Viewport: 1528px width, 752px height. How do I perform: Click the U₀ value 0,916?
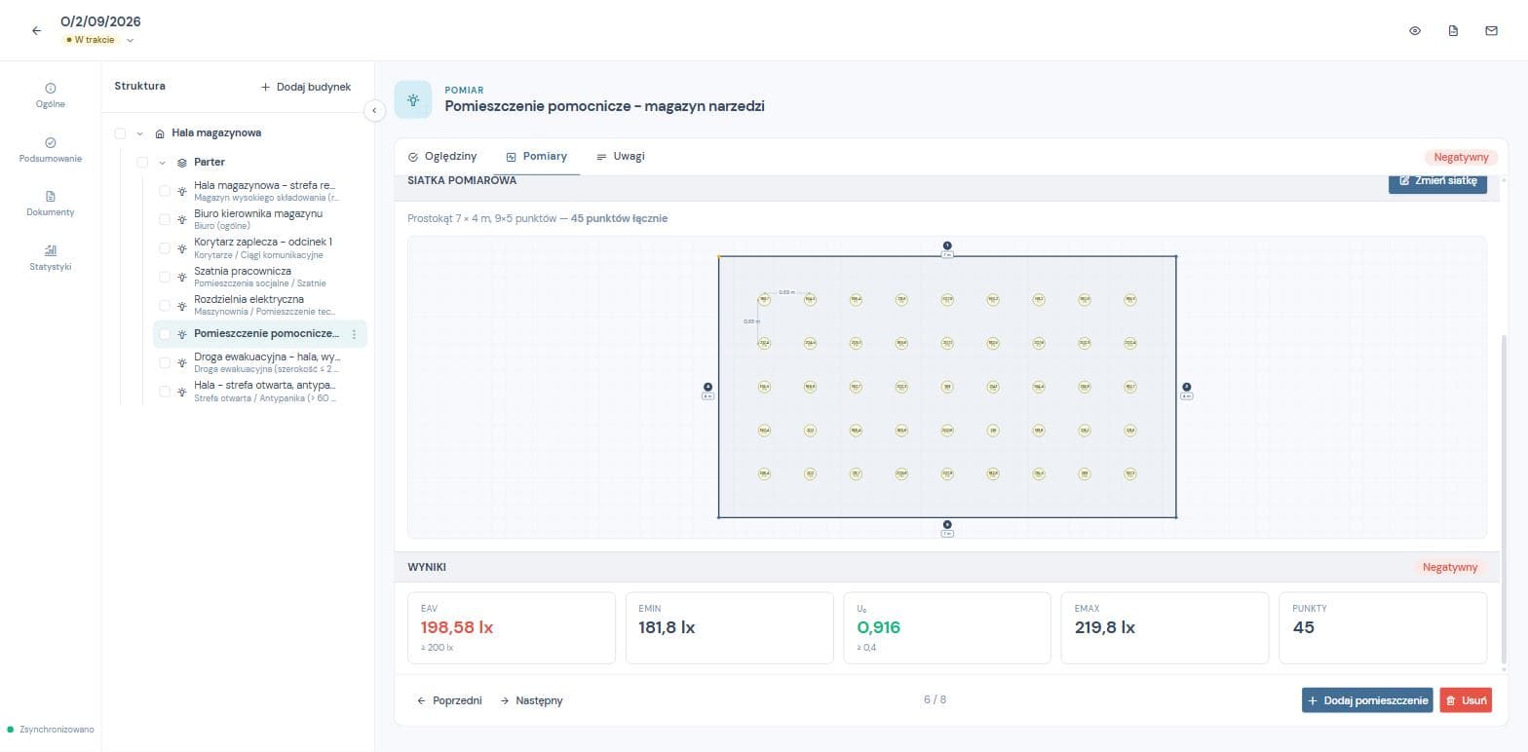point(879,627)
